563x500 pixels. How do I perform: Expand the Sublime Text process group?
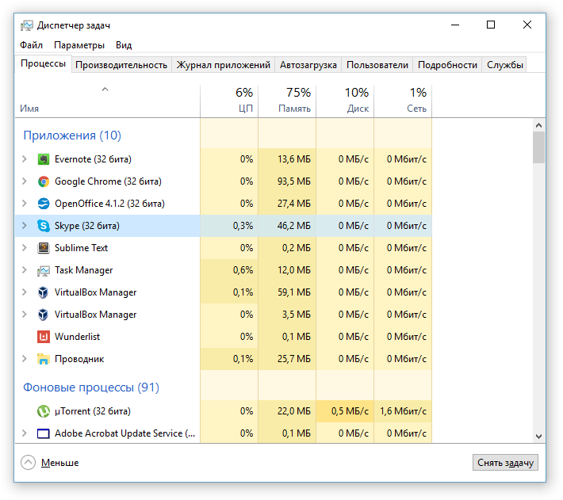pyautogui.click(x=25, y=248)
